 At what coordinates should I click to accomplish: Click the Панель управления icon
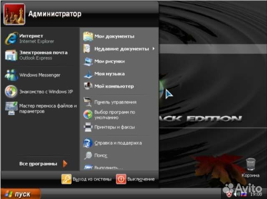click(x=88, y=102)
